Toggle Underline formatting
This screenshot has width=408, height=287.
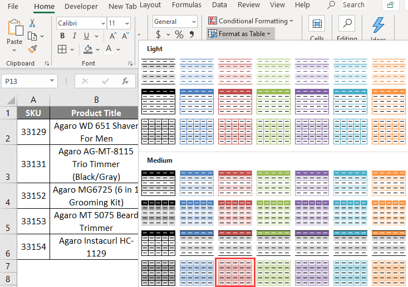coord(87,36)
